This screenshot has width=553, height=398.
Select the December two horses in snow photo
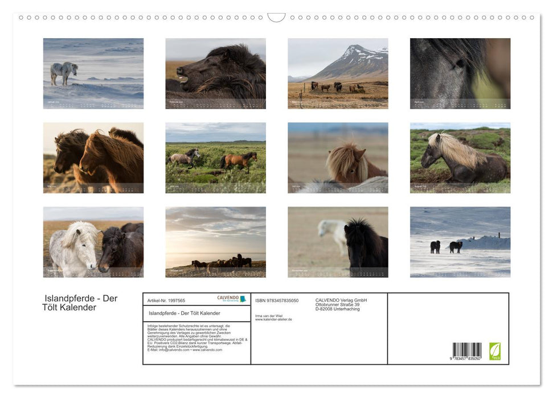(x=460, y=242)
